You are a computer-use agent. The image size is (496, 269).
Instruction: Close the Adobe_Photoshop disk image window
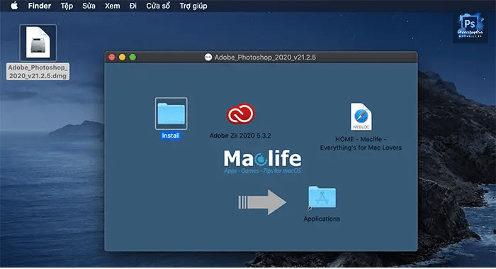[112, 57]
